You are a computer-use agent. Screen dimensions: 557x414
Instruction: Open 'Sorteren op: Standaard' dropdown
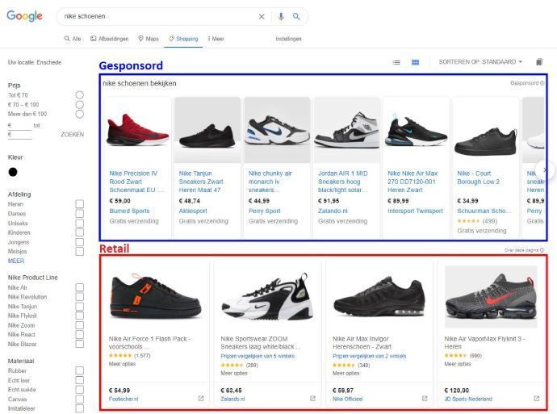pos(480,62)
